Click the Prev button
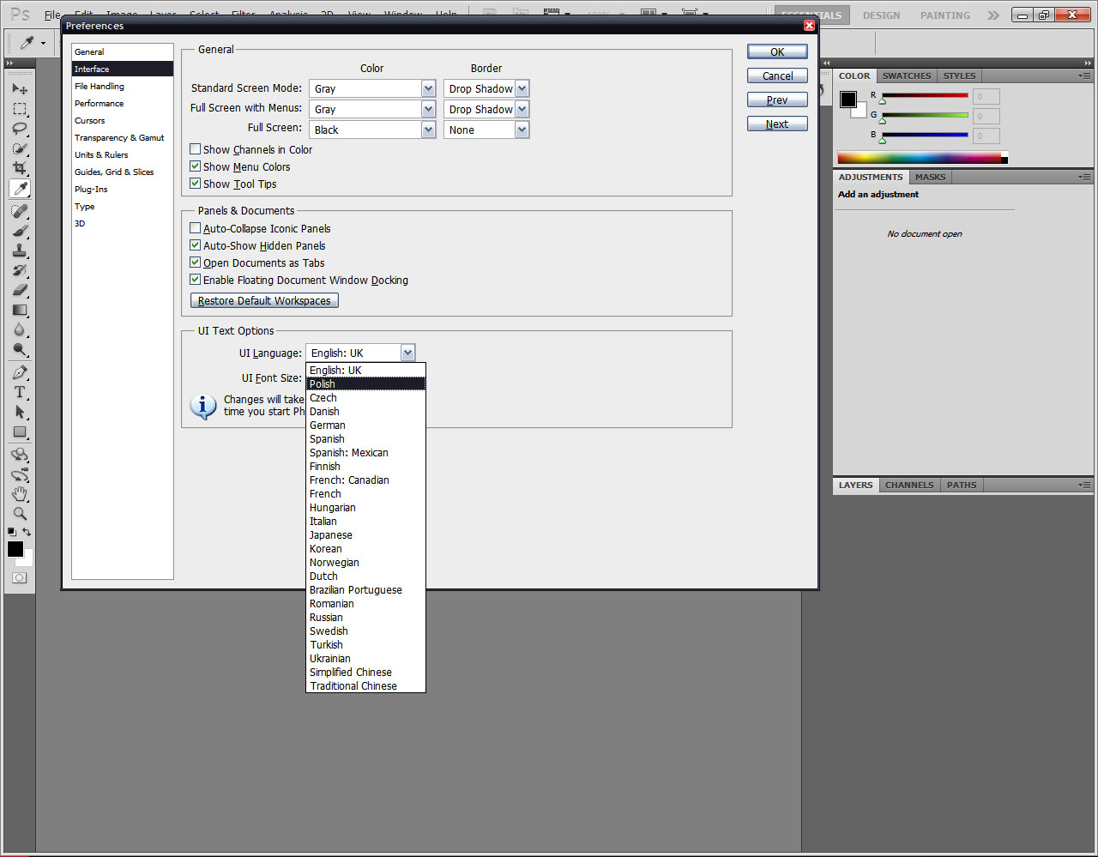The height and width of the screenshot is (857, 1098). [777, 100]
